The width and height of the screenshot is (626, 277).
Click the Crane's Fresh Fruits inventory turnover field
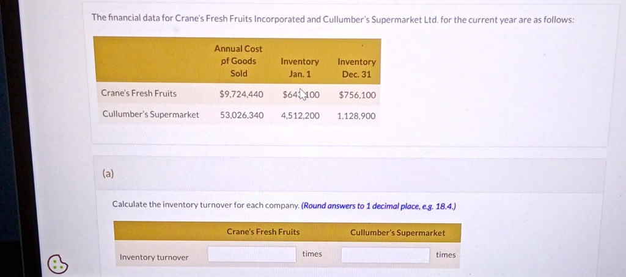(252, 254)
